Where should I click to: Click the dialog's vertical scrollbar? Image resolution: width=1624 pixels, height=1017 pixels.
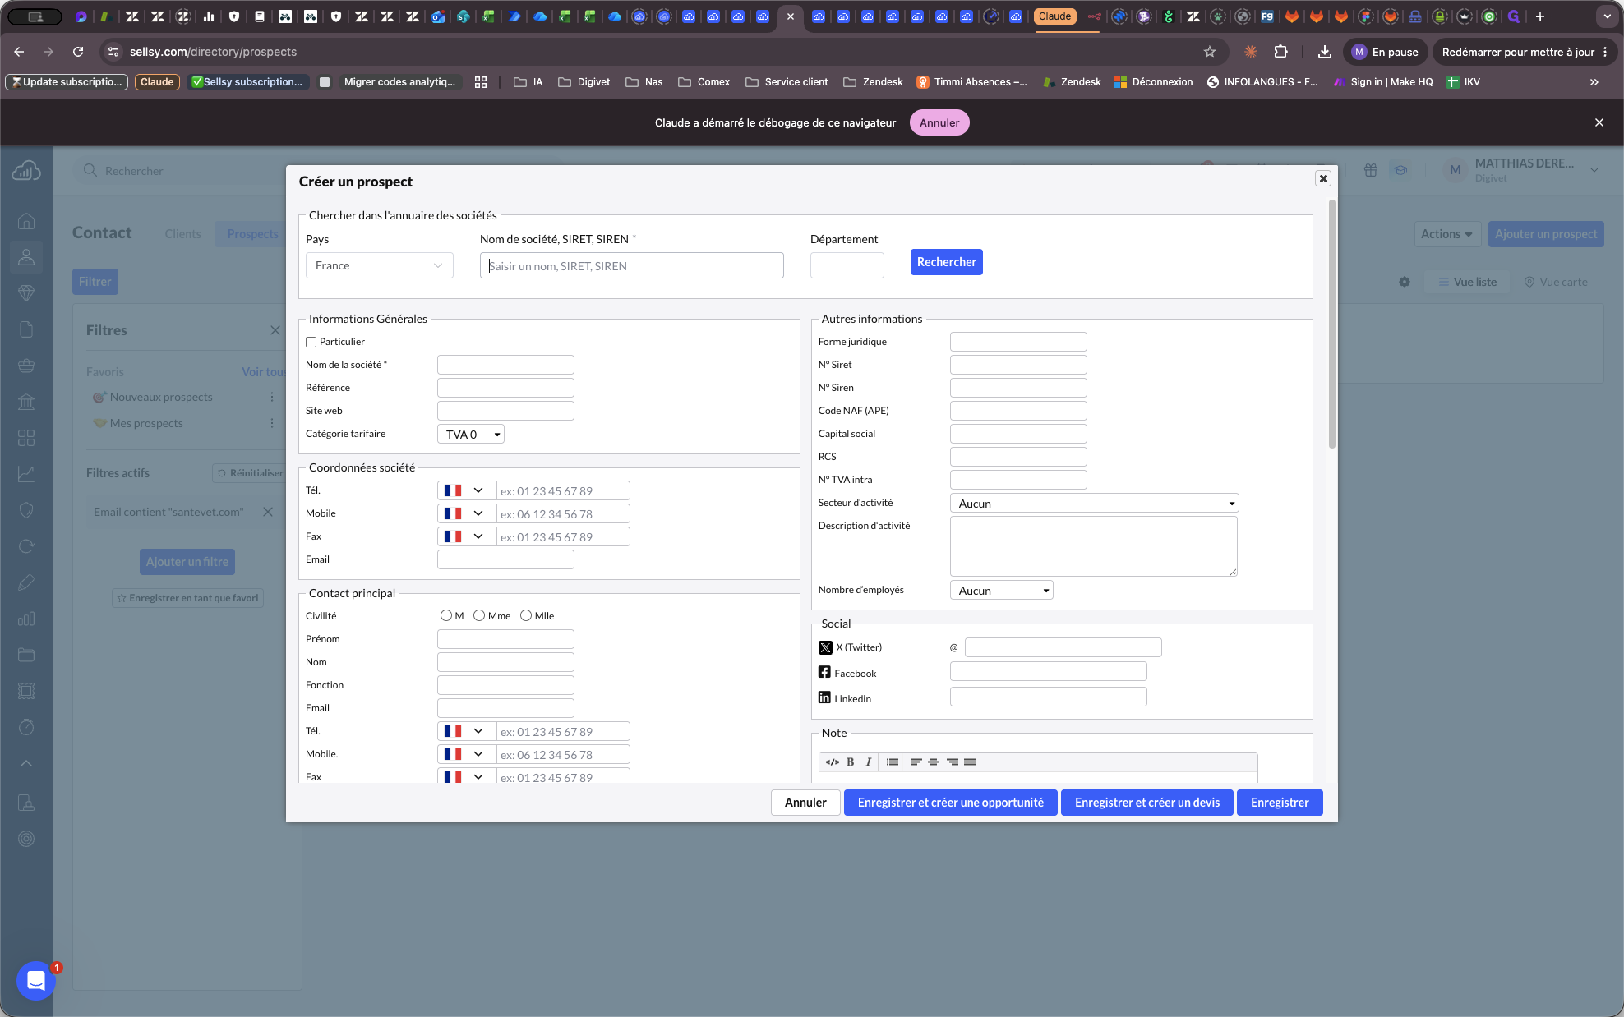click(x=1332, y=324)
